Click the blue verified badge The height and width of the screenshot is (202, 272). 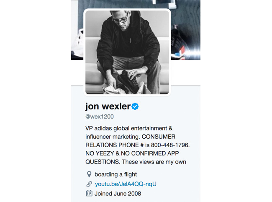pyautogui.click(x=135, y=106)
